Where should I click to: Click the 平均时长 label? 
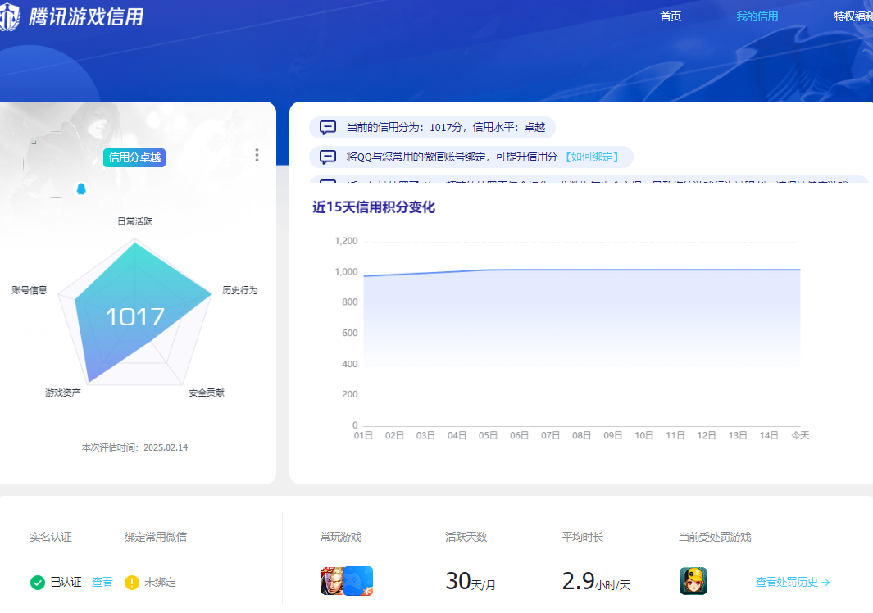[x=582, y=538]
